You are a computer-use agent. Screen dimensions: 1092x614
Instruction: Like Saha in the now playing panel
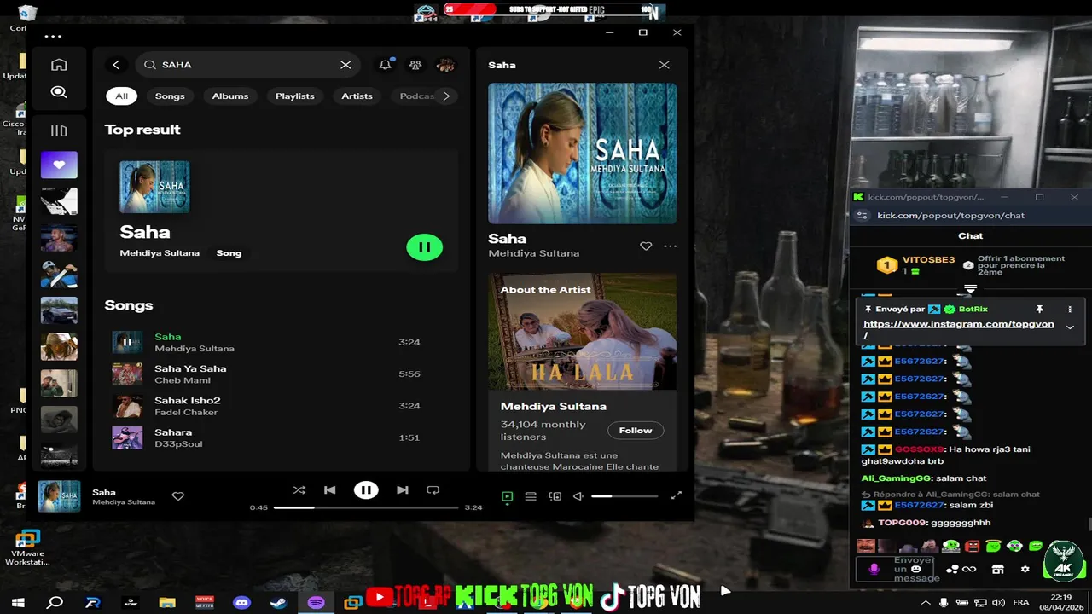tap(646, 246)
